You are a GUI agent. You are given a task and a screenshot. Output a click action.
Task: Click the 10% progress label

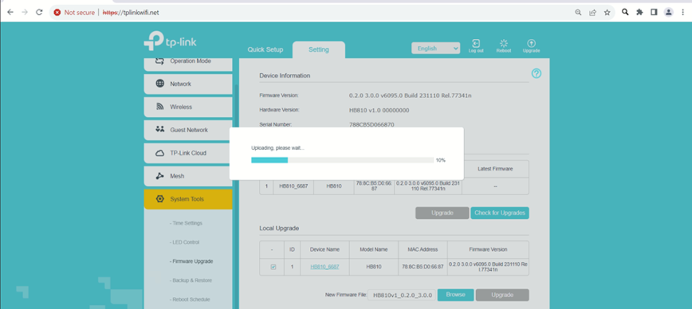pyautogui.click(x=441, y=160)
